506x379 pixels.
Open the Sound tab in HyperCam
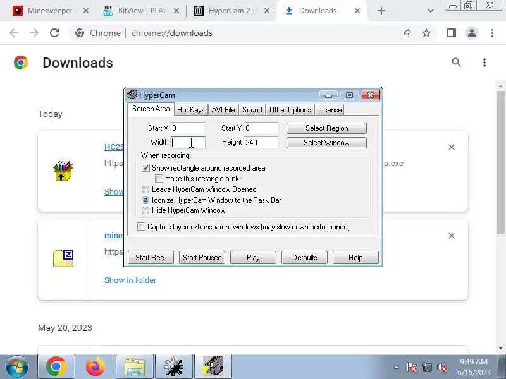(x=252, y=110)
